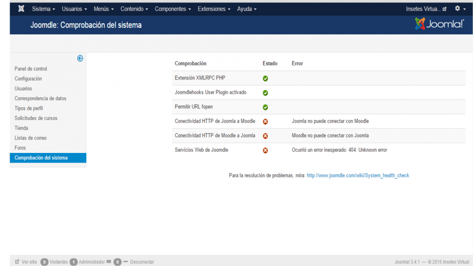Open Correspondencia de datos
This screenshot has width=473, height=266.
click(x=40, y=98)
